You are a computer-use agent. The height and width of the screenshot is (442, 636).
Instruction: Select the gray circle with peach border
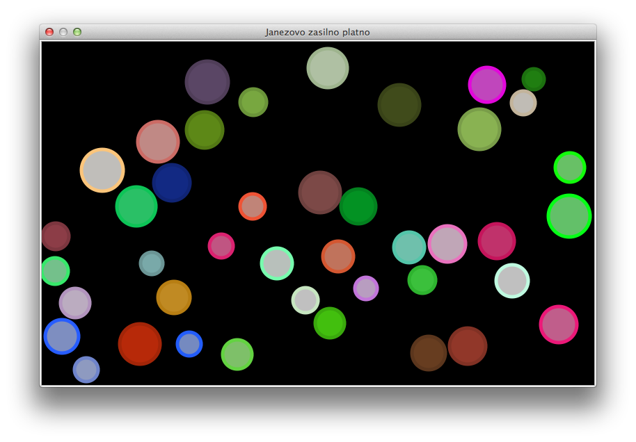click(x=102, y=170)
